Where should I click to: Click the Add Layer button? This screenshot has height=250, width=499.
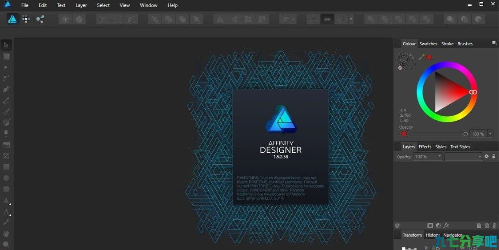[479, 225]
